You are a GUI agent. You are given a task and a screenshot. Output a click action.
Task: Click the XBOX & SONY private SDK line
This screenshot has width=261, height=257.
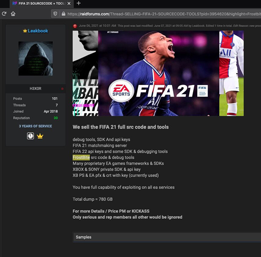[107, 169]
